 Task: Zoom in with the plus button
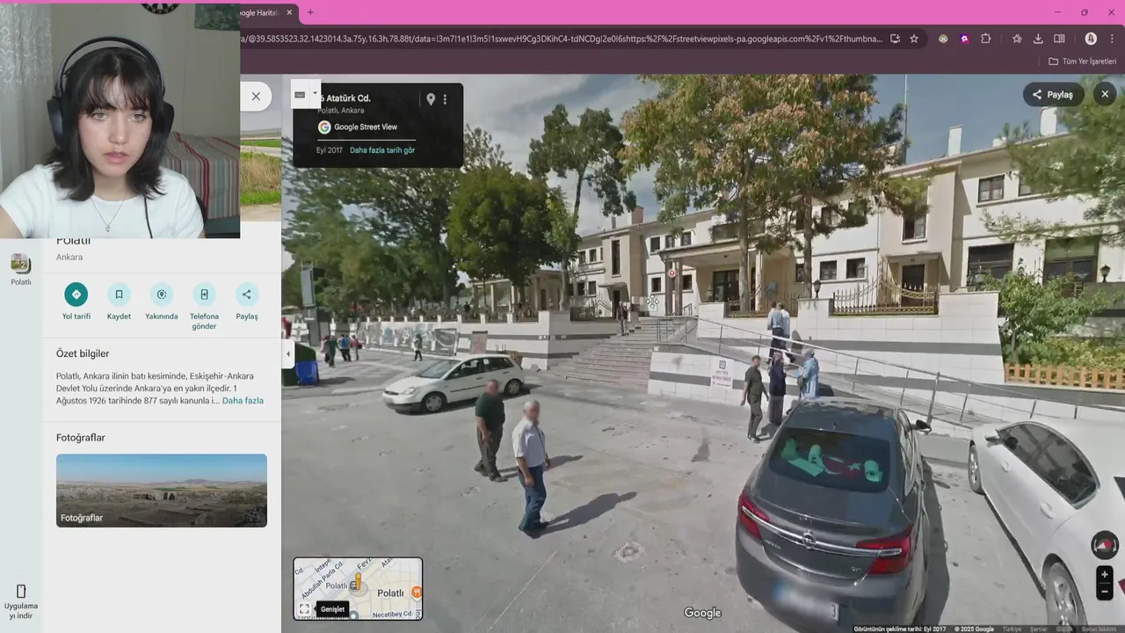coord(1105,575)
